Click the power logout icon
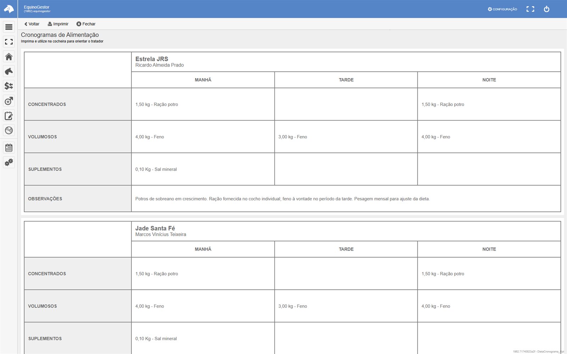The image size is (567, 354). coord(546,9)
